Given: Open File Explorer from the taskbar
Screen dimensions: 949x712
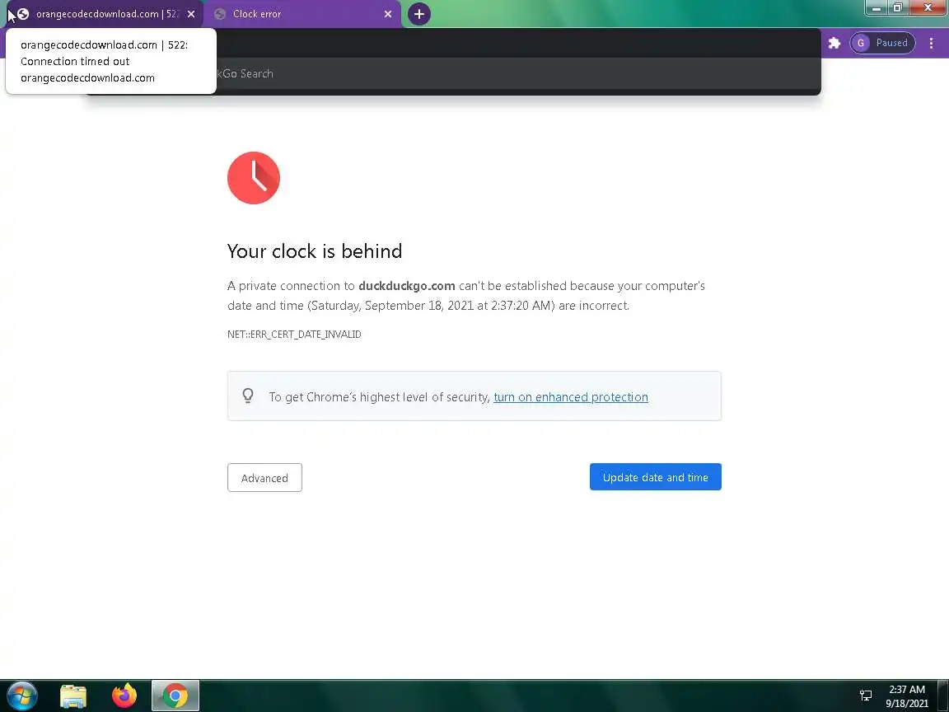Looking at the screenshot, I should pyautogui.click(x=73, y=696).
